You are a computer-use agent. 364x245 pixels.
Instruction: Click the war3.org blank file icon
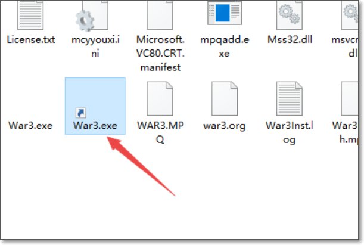(225, 98)
